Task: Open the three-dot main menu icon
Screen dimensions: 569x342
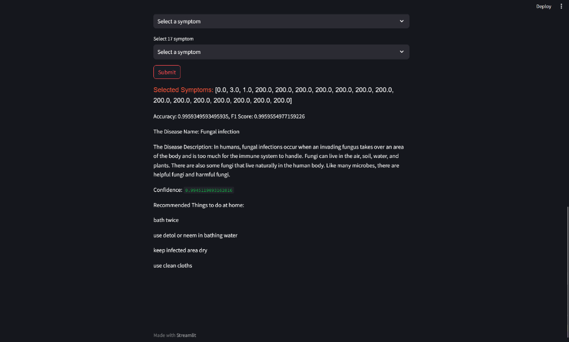Action: (561, 6)
